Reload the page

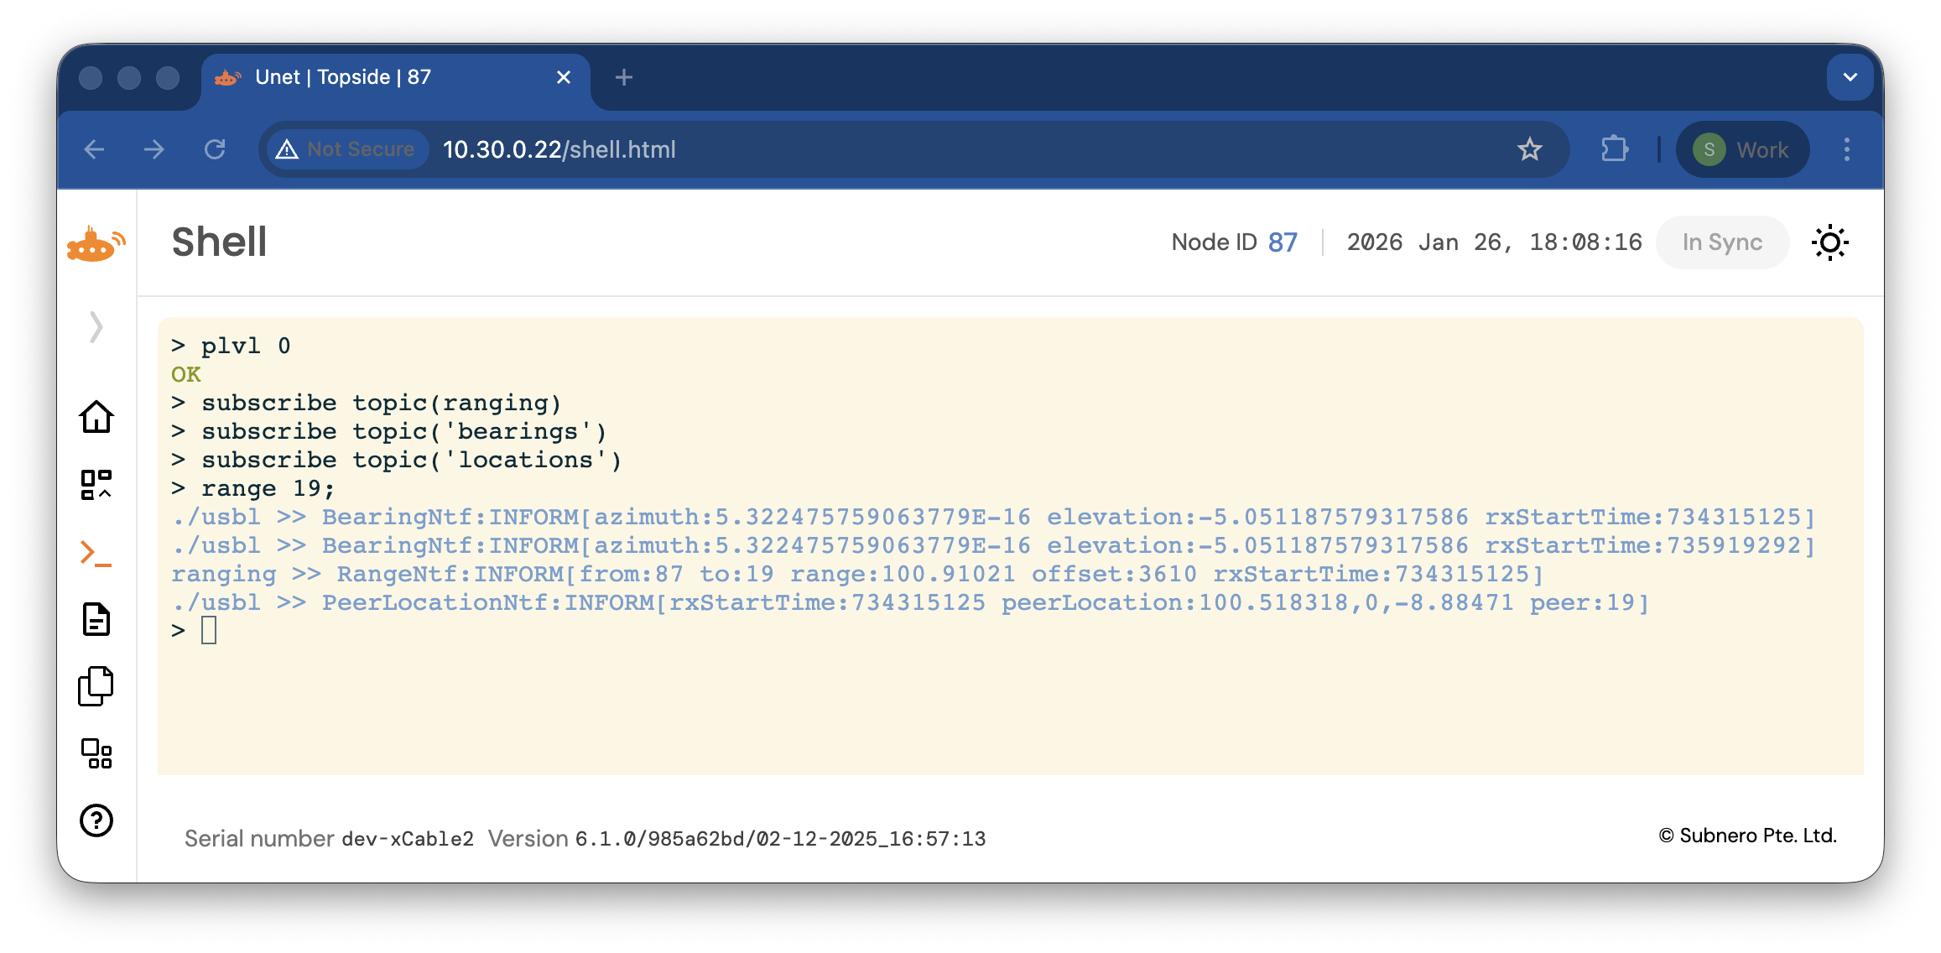click(x=216, y=149)
